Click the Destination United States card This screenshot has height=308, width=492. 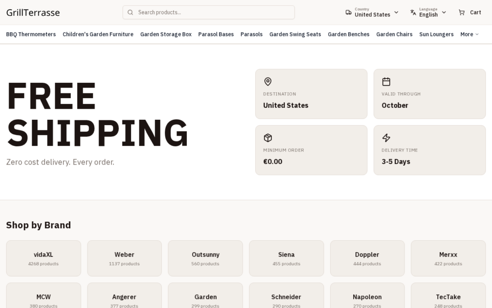[x=311, y=94]
